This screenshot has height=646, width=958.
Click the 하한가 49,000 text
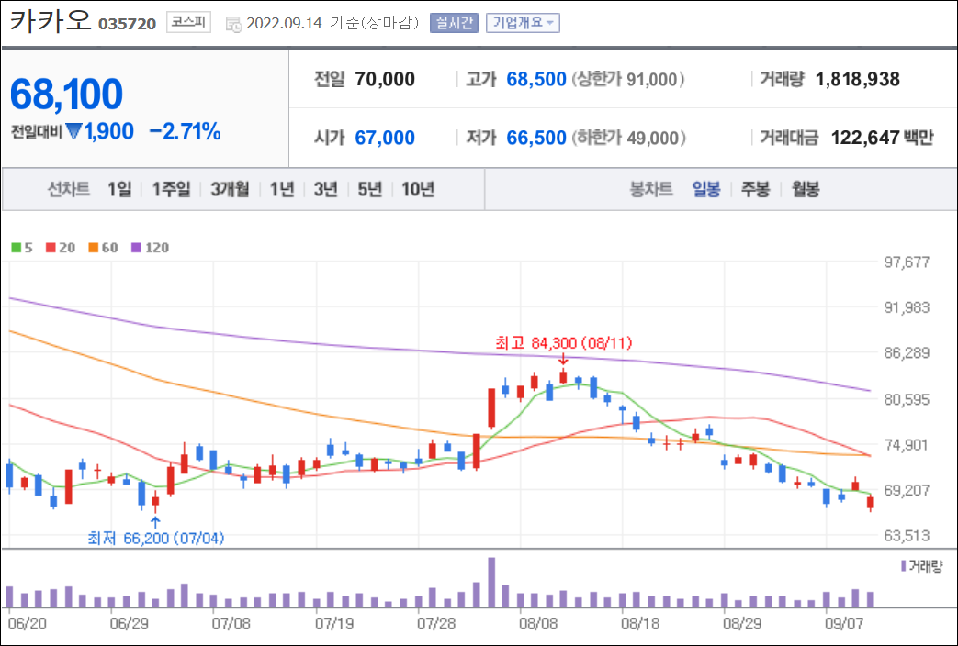point(628,138)
